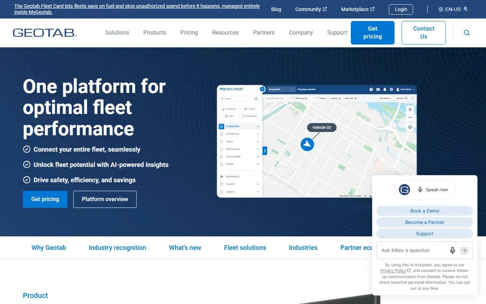Click the Search field in MyGeotab preview
This screenshot has width=486, height=304.
pos(239,99)
